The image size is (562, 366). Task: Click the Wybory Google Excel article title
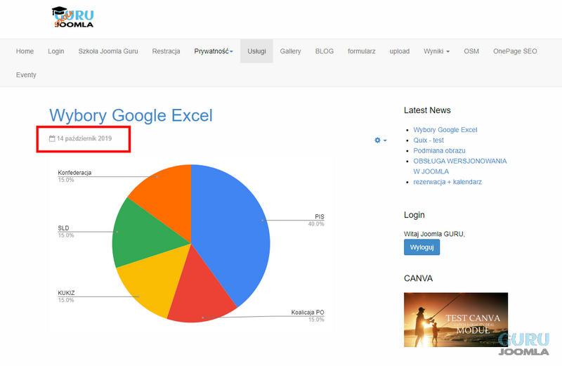(x=131, y=115)
